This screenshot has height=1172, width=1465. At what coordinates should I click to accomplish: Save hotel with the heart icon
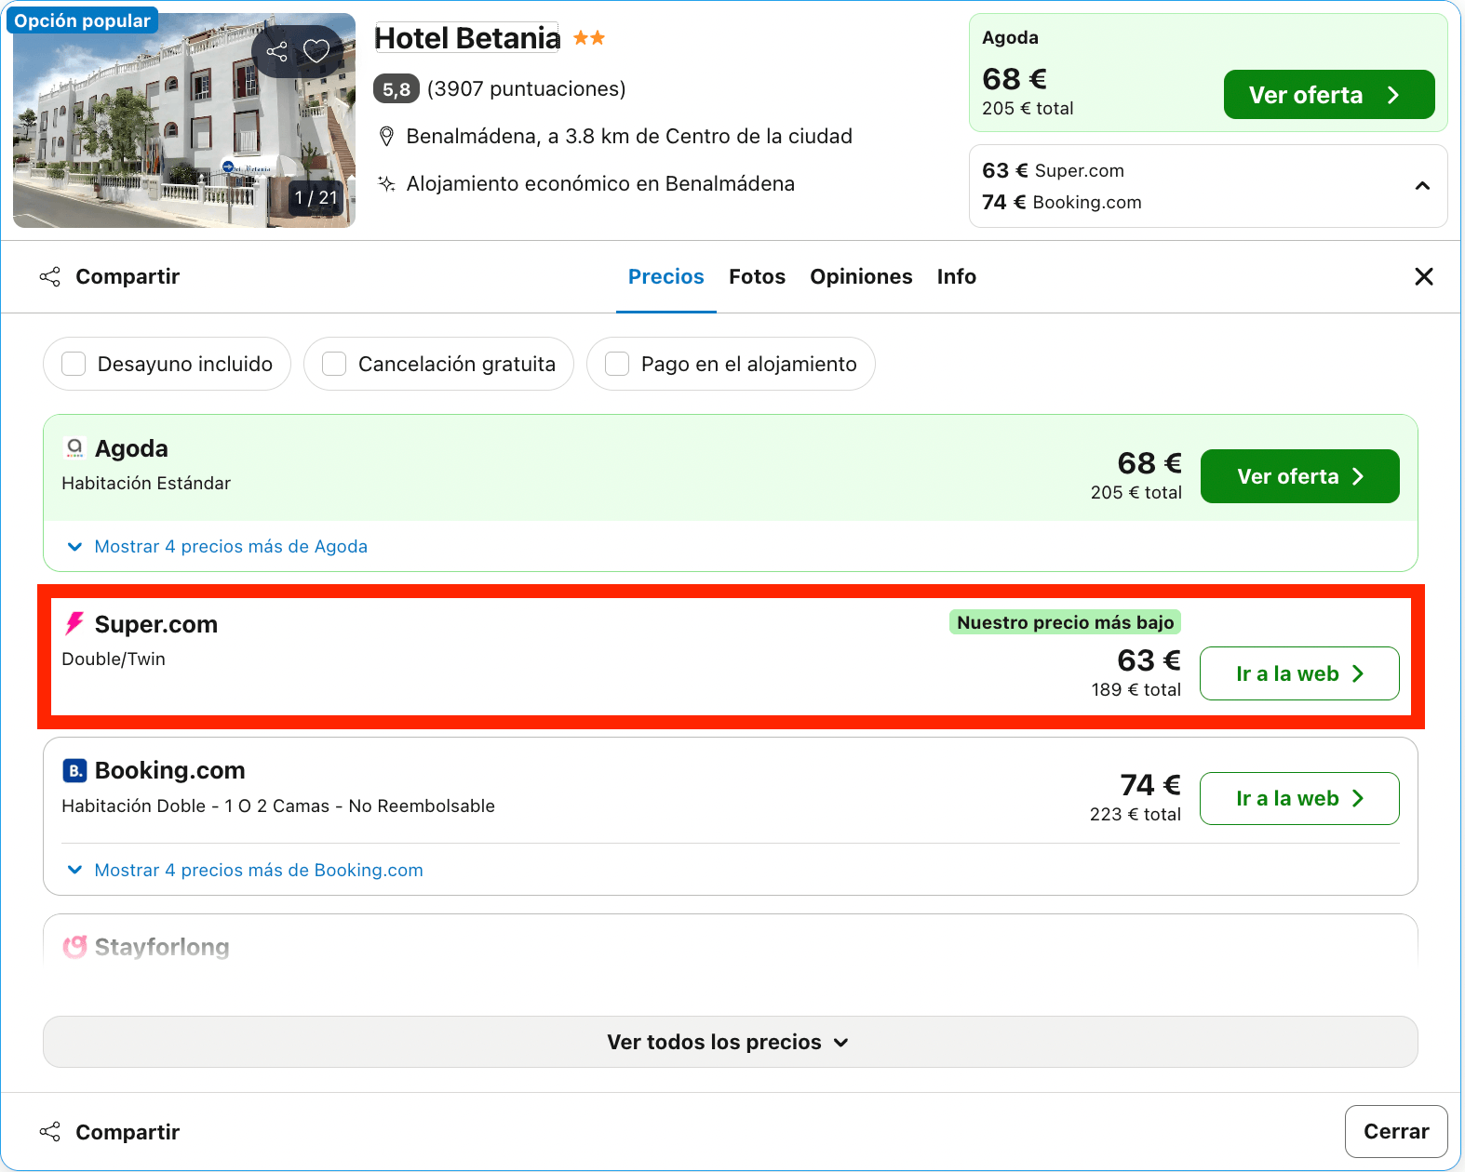pos(316,51)
